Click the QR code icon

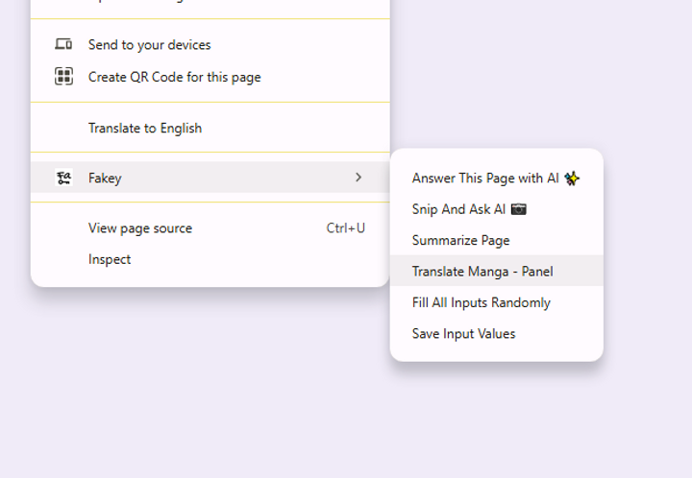pyautogui.click(x=63, y=76)
